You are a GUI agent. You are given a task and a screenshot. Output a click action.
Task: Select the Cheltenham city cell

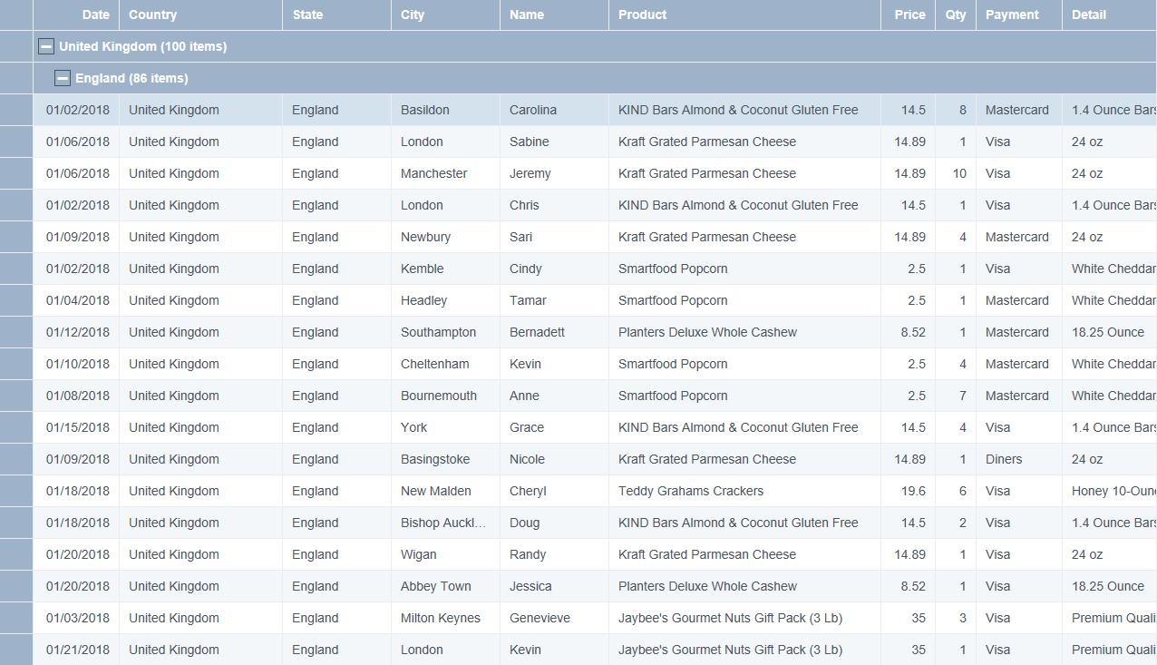[x=445, y=364]
